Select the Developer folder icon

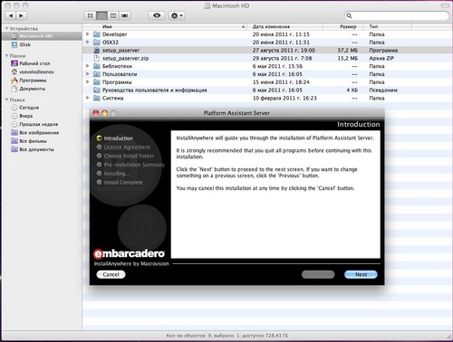[97, 34]
